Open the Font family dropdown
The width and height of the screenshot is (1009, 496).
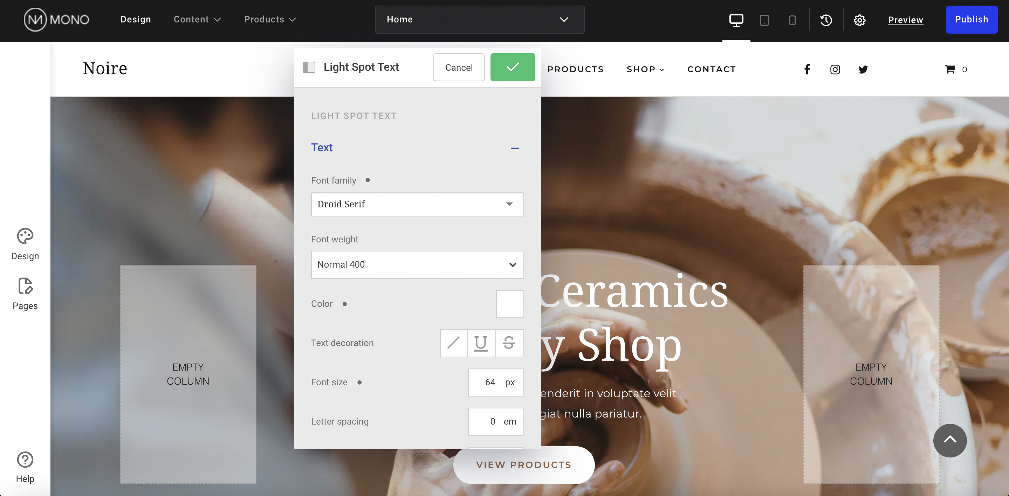(x=417, y=204)
